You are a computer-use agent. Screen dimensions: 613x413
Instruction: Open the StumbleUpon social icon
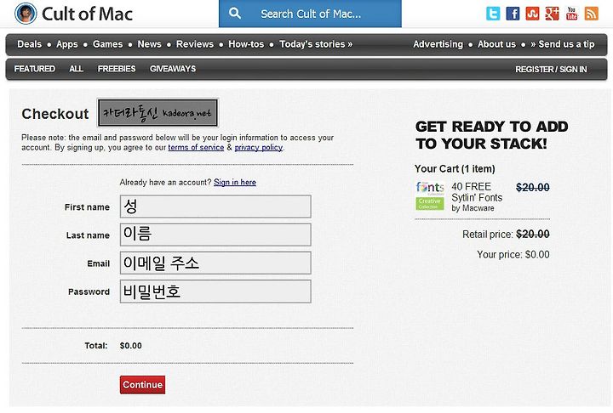(x=532, y=14)
